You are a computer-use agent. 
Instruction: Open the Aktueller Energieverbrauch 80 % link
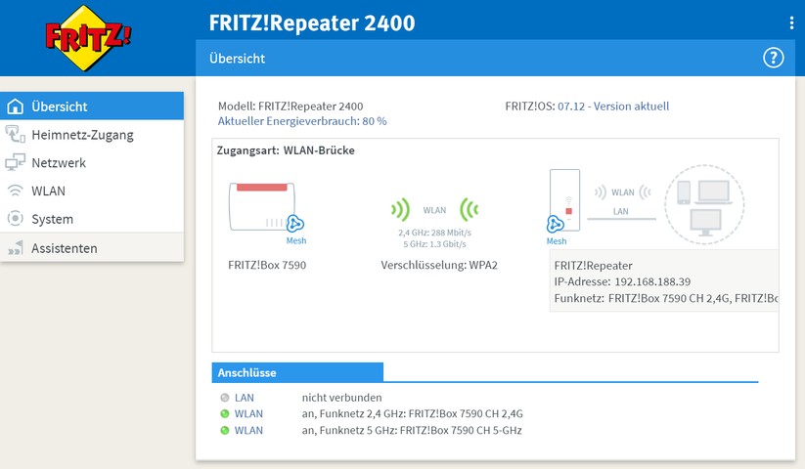(302, 121)
